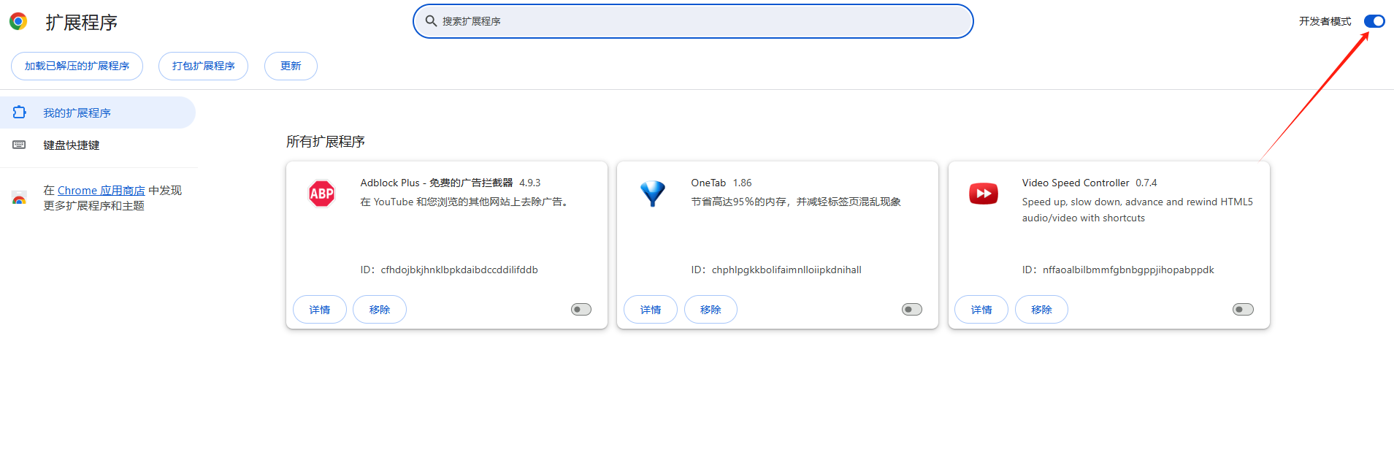The image size is (1394, 458).
Task: Click the Adblock Plus description text
Action: (x=464, y=202)
